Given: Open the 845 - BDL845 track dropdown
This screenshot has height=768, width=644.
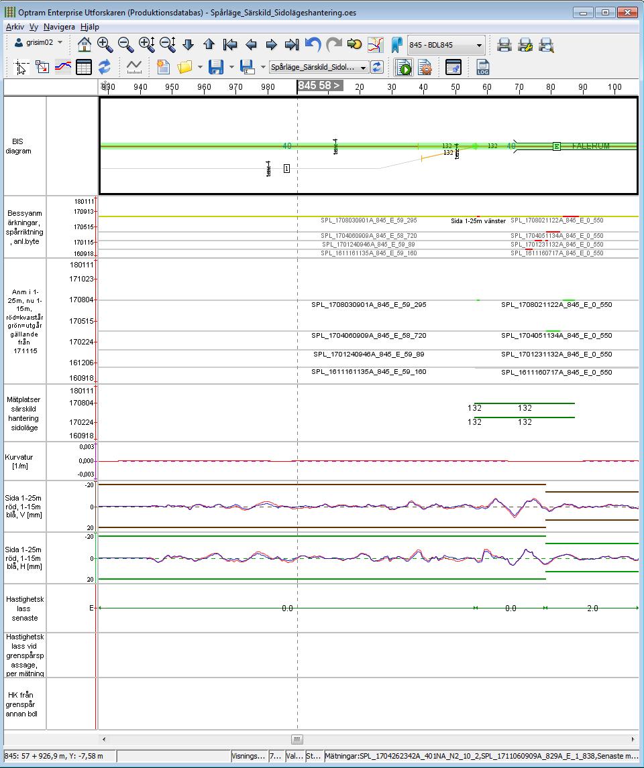Looking at the screenshot, I should [446, 45].
